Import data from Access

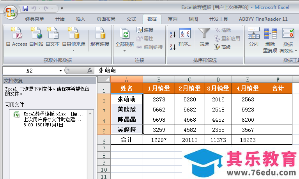click(17, 37)
